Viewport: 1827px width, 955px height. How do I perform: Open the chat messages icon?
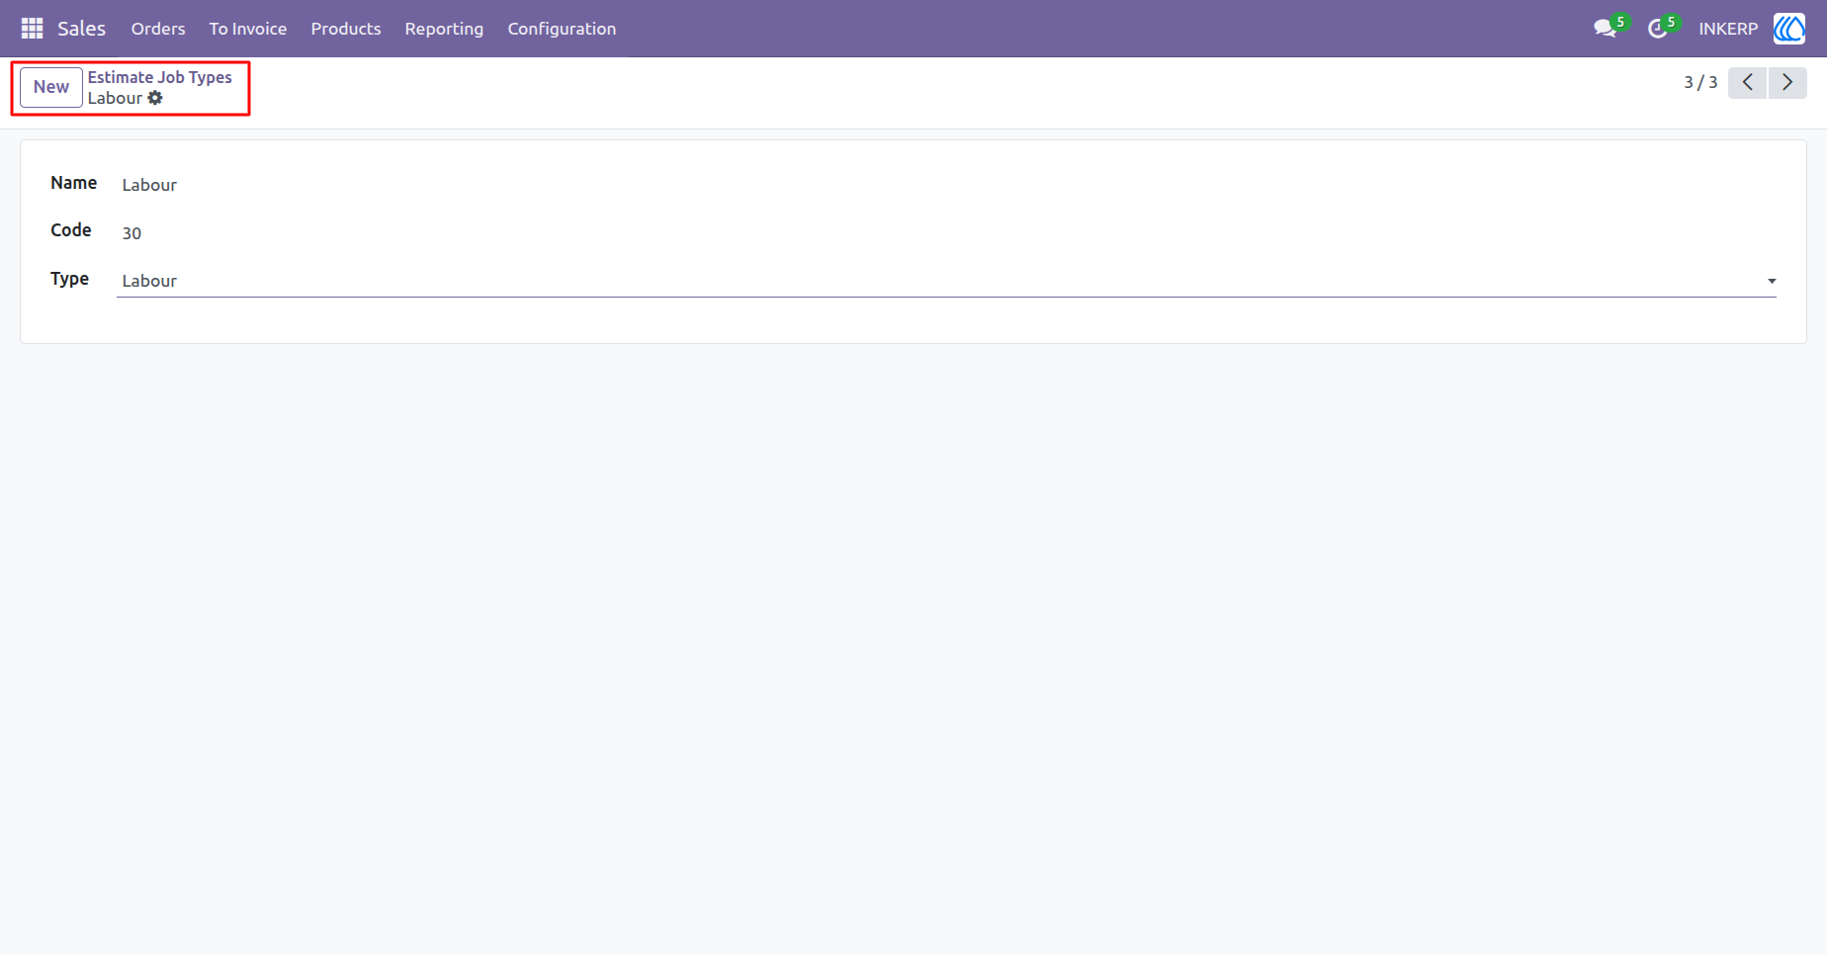pyautogui.click(x=1606, y=29)
